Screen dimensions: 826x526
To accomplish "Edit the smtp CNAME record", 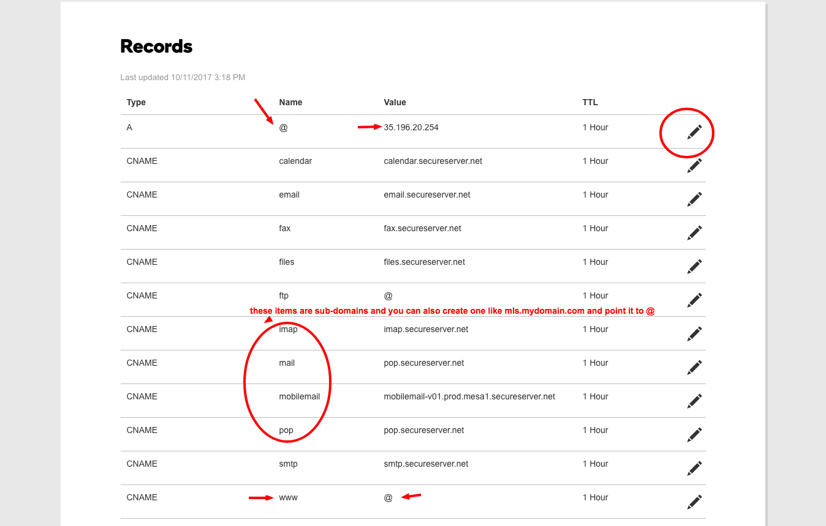I will point(694,469).
